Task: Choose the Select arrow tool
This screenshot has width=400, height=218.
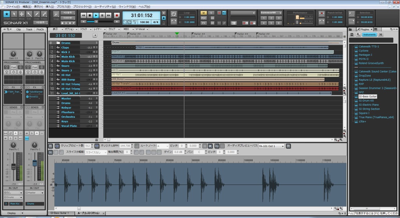Action: click(x=14, y=14)
